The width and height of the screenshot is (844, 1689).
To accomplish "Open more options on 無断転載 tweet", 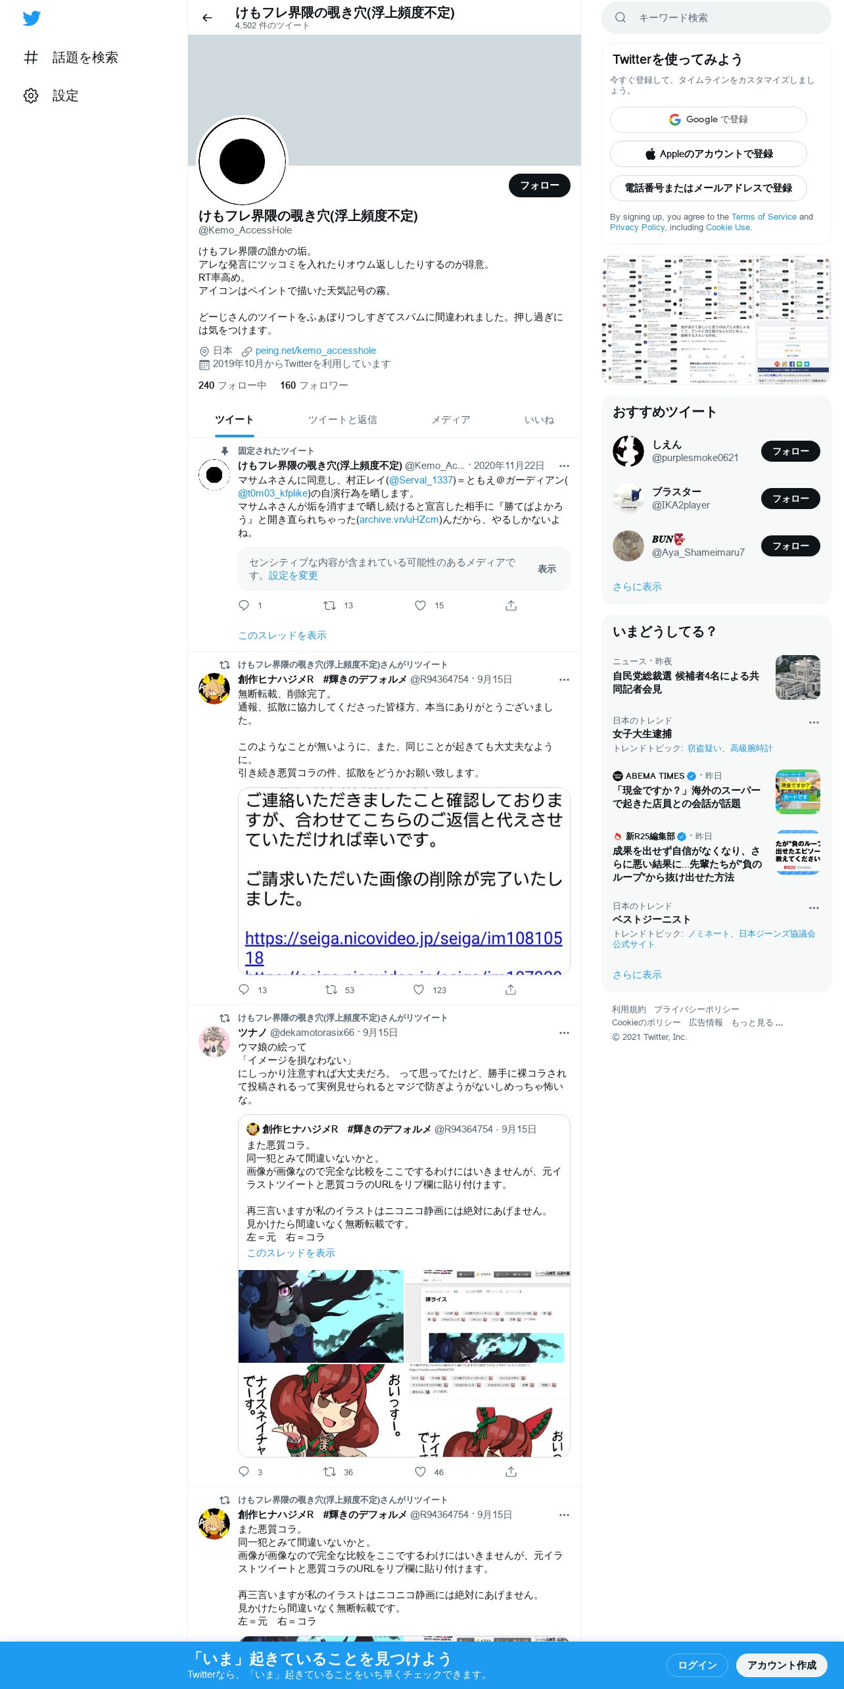I will 564,679.
